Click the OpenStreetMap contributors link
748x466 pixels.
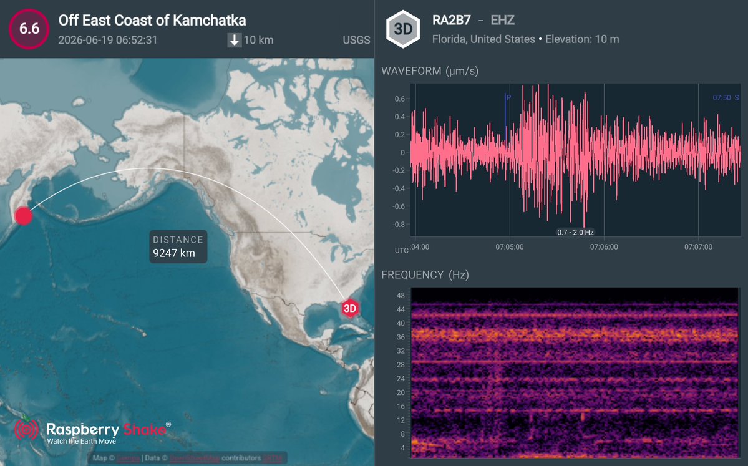tap(195, 458)
